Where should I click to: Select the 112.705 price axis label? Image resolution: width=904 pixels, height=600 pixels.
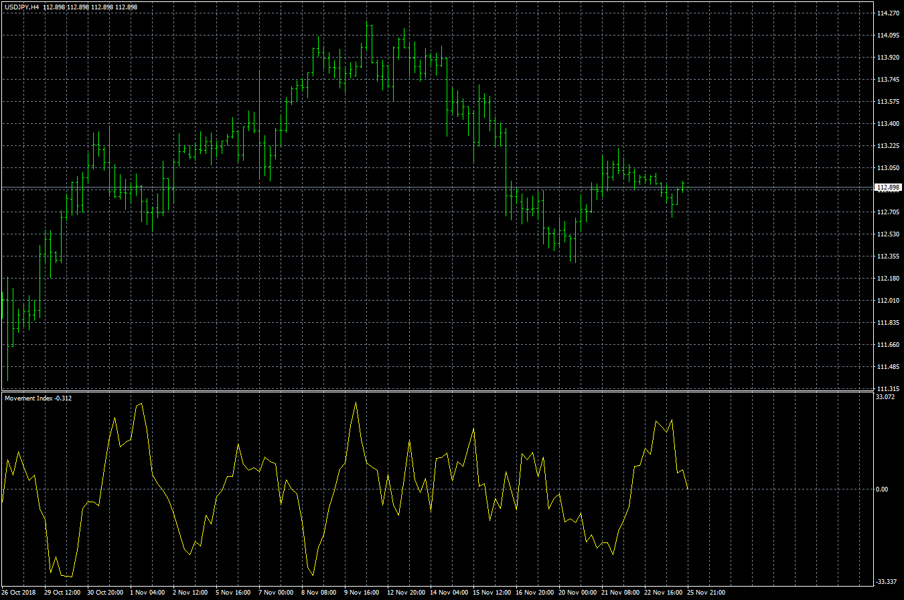pos(887,212)
